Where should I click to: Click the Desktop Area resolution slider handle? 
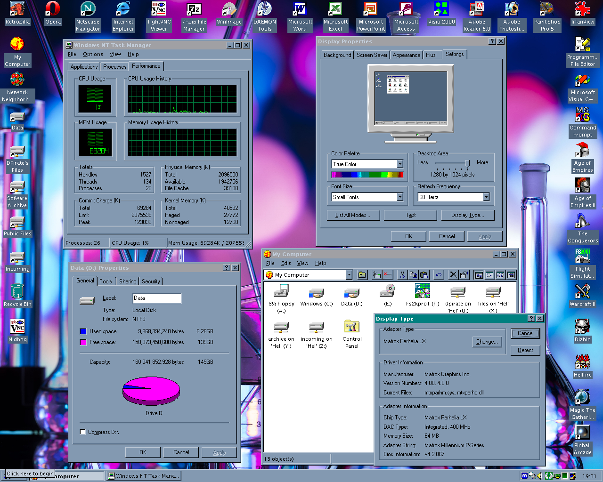coord(467,163)
